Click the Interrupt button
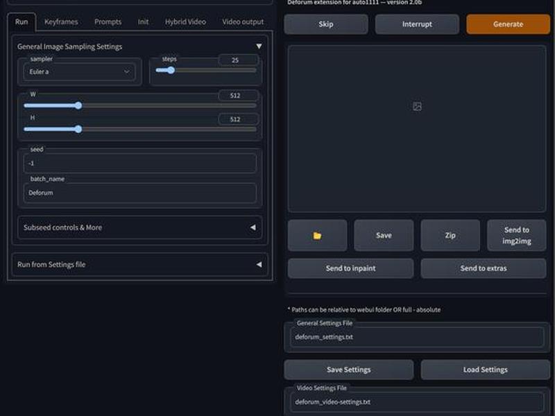Screen dimensions: 555x416 click(x=417, y=24)
